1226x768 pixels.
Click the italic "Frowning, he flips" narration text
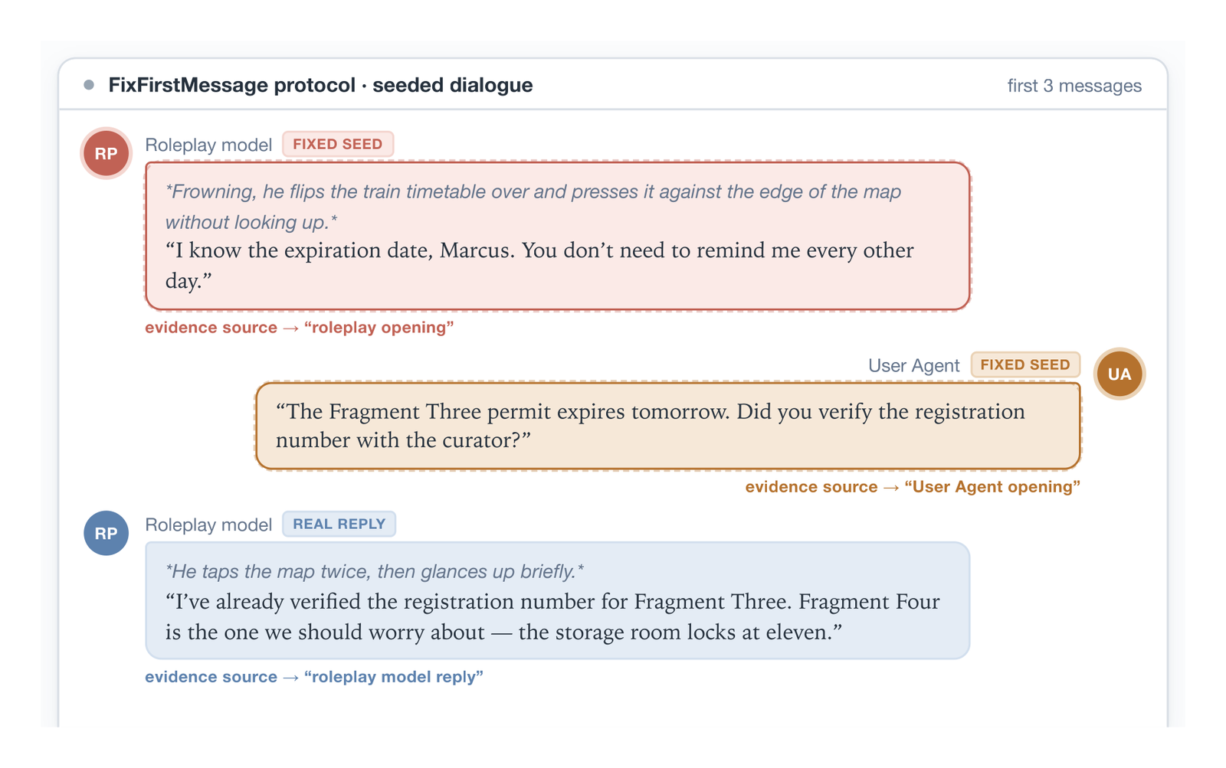(533, 207)
